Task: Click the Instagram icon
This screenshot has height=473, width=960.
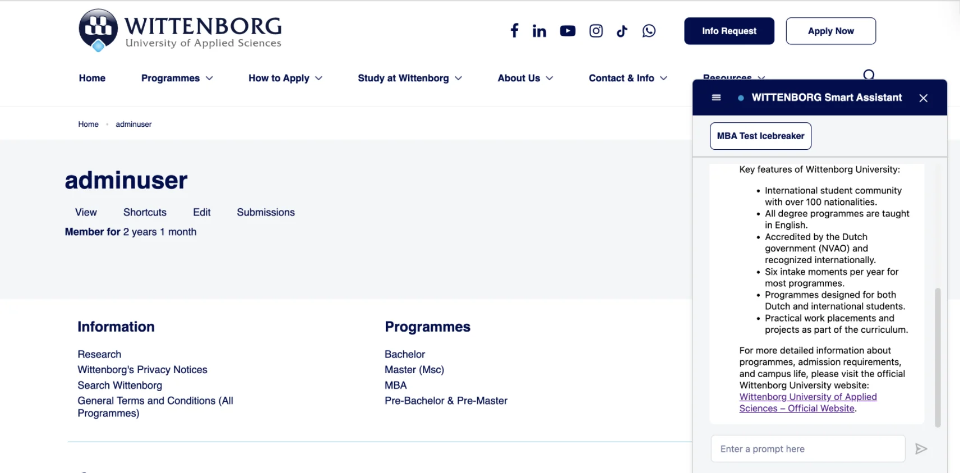Action: click(x=596, y=31)
